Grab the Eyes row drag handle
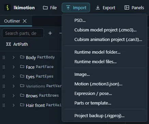 [4, 77]
